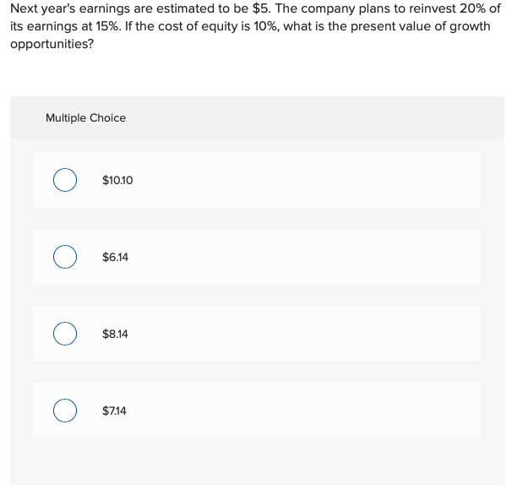
Task: Click the "$10.10" answer text
Action: point(117,180)
